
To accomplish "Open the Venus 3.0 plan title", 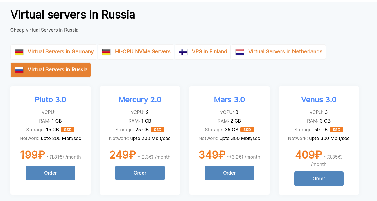I will pyautogui.click(x=319, y=100).
